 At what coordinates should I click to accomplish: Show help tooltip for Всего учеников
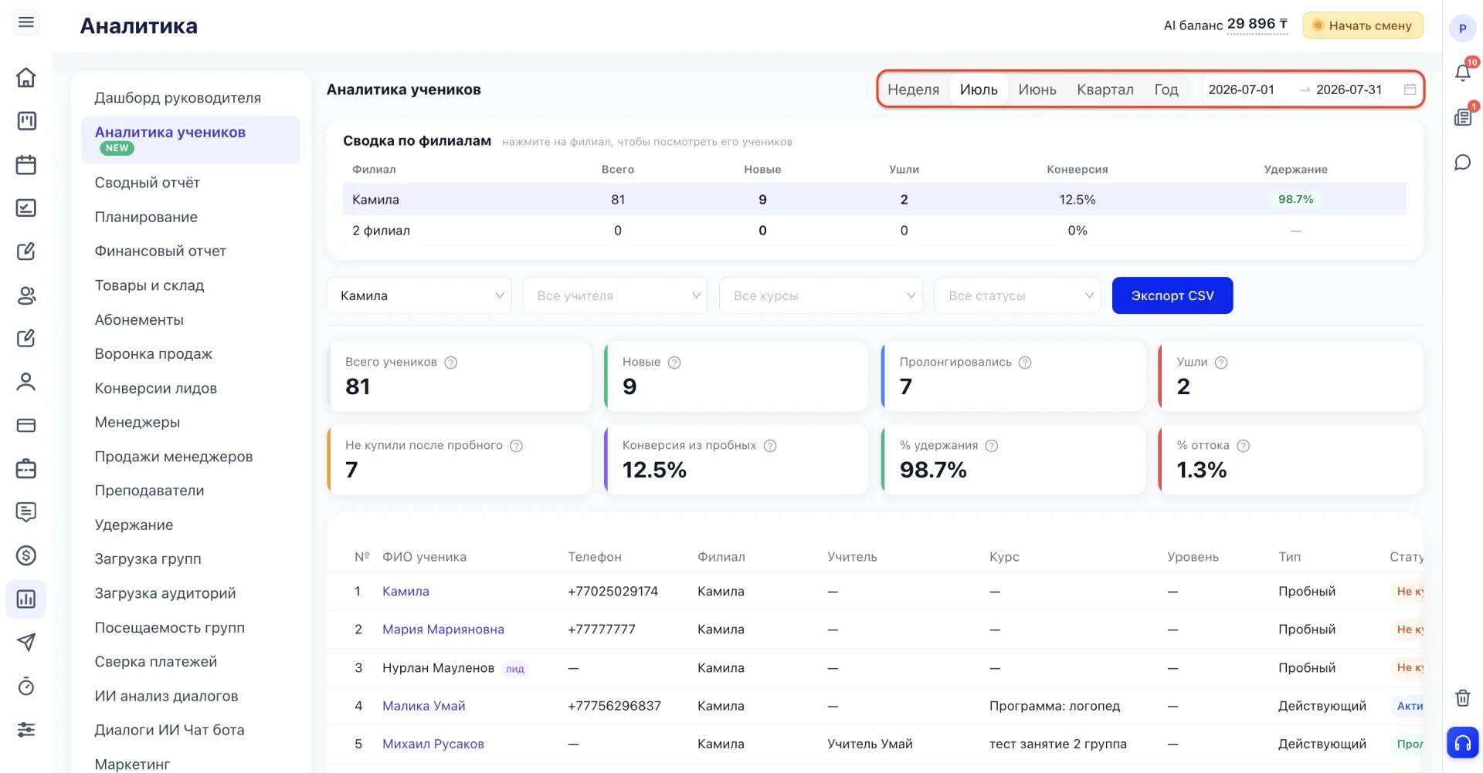coord(451,363)
